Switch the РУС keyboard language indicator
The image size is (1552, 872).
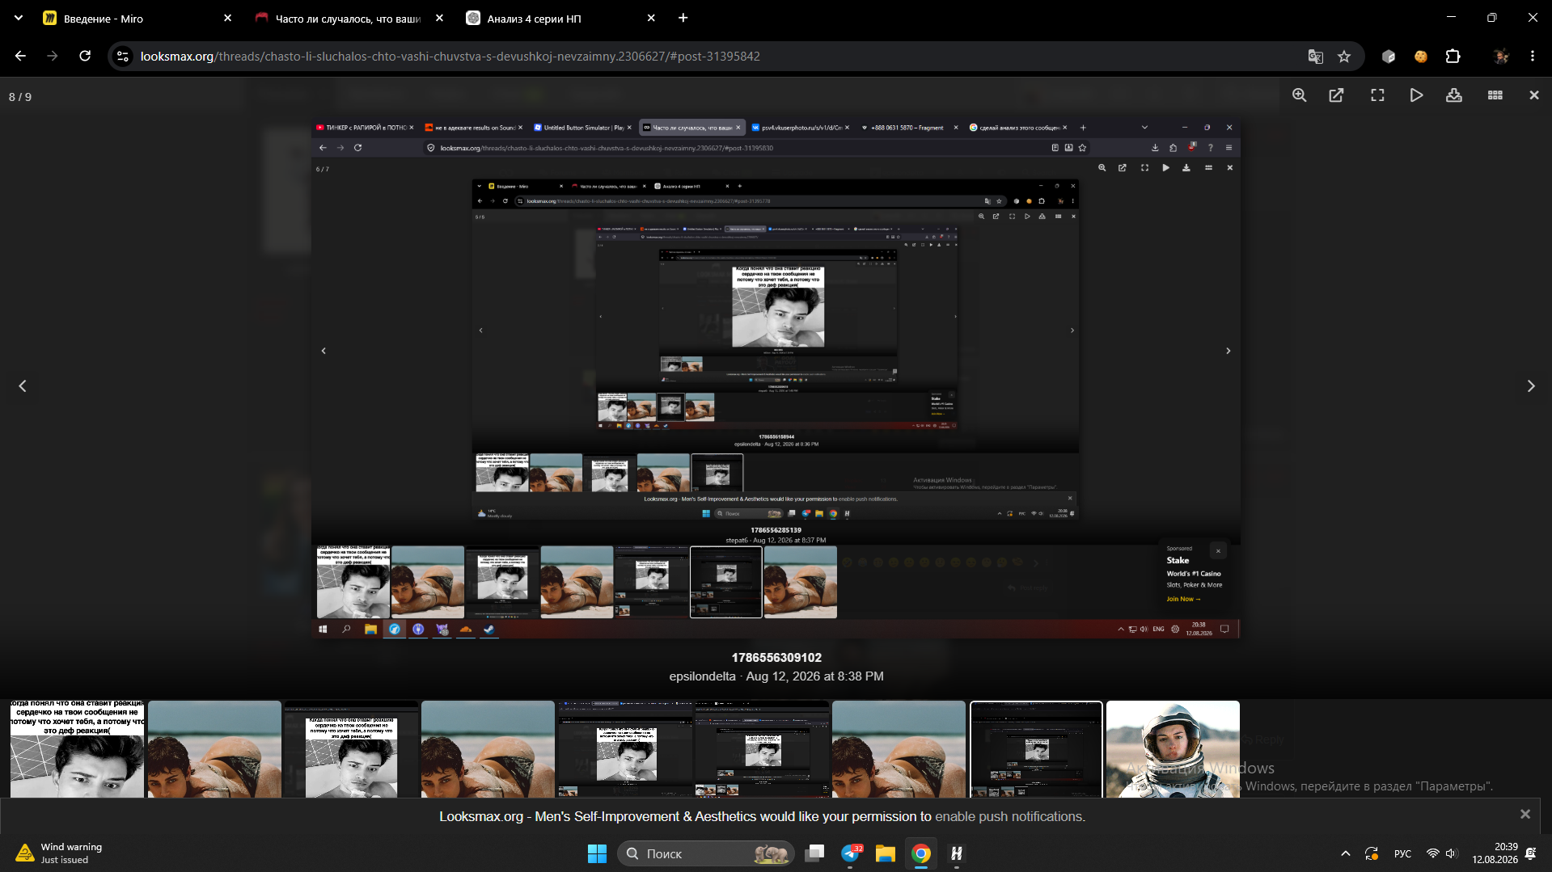tap(1402, 853)
